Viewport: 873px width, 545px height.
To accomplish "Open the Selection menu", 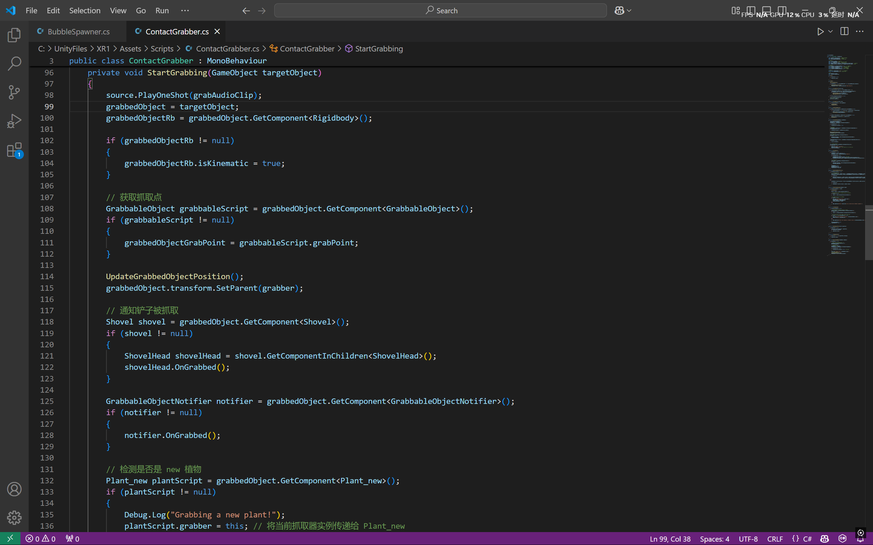I will pos(85,10).
